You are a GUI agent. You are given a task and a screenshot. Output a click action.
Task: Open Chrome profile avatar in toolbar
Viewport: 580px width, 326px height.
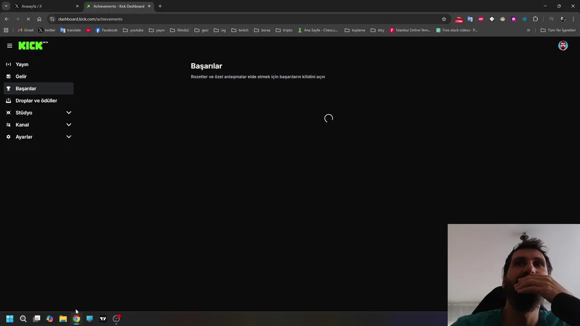(x=563, y=19)
